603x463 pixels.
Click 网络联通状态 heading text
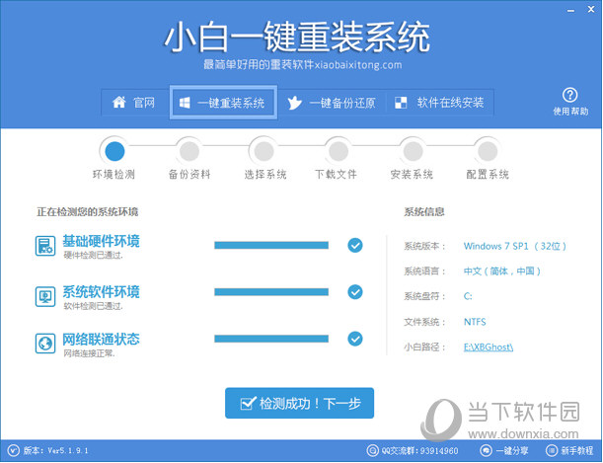tap(101, 340)
